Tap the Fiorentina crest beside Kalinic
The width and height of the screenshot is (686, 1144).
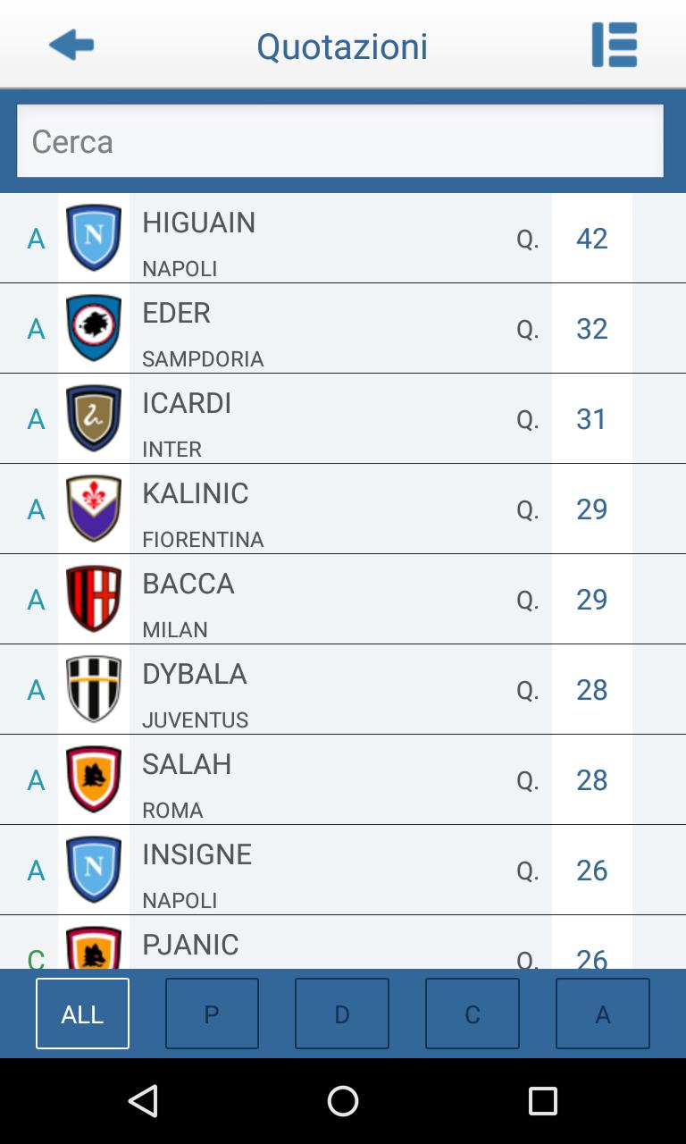(x=94, y=509)
